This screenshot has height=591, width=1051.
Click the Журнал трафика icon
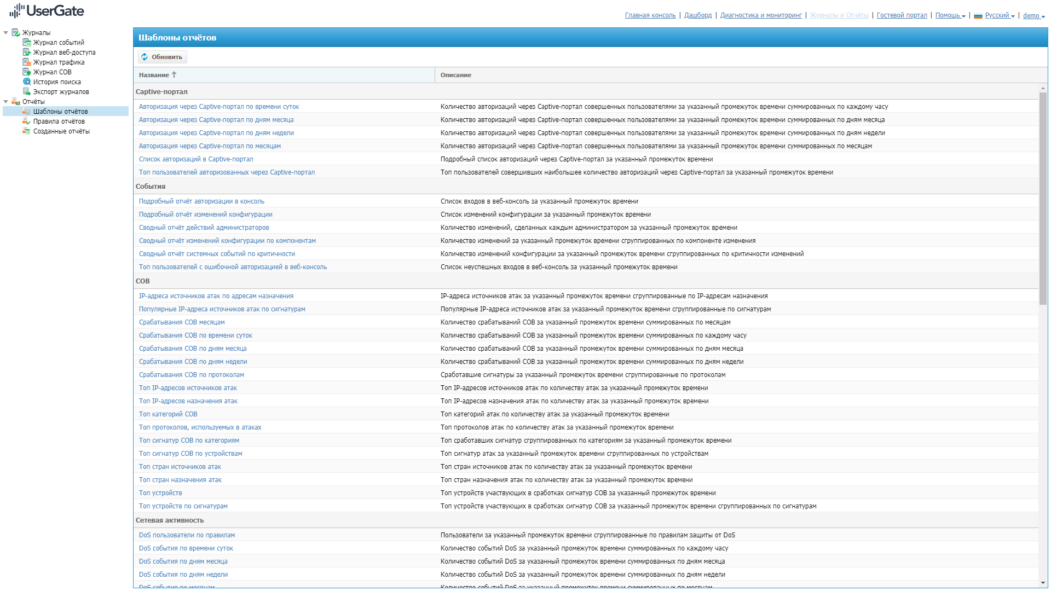(x=26, y=62)
